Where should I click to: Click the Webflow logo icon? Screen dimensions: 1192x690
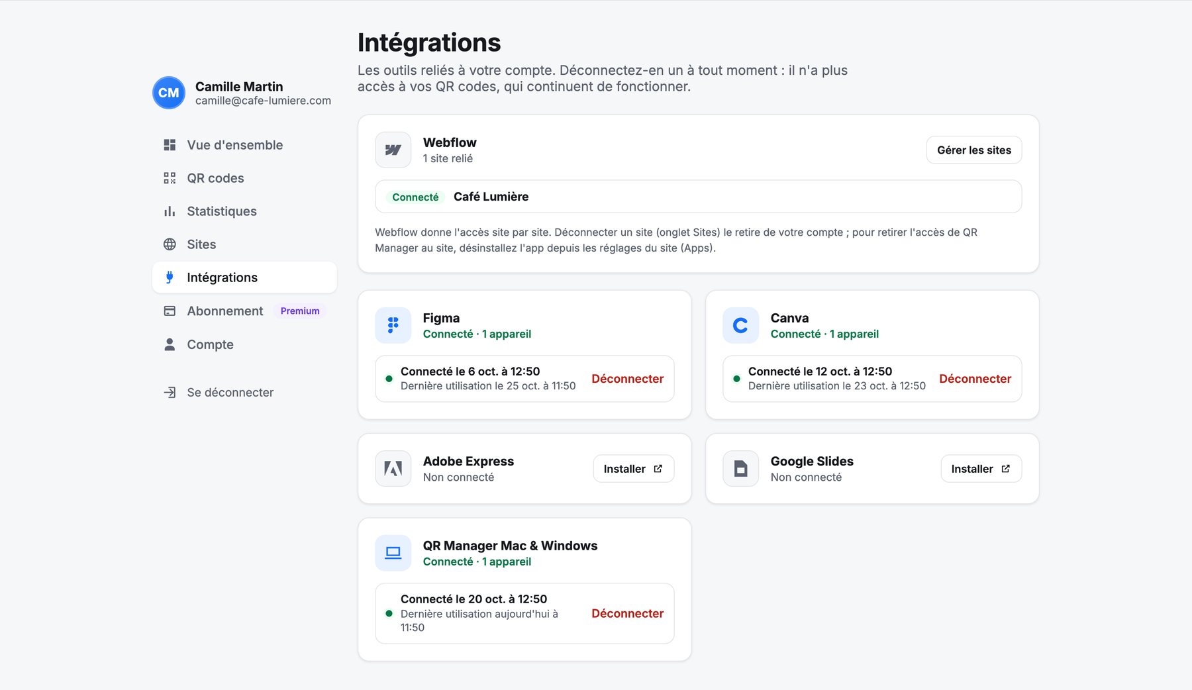tap(393, 150)
